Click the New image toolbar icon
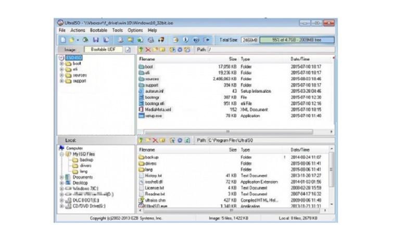This screenshot has width=393, height=241. (x=62, y=40)
